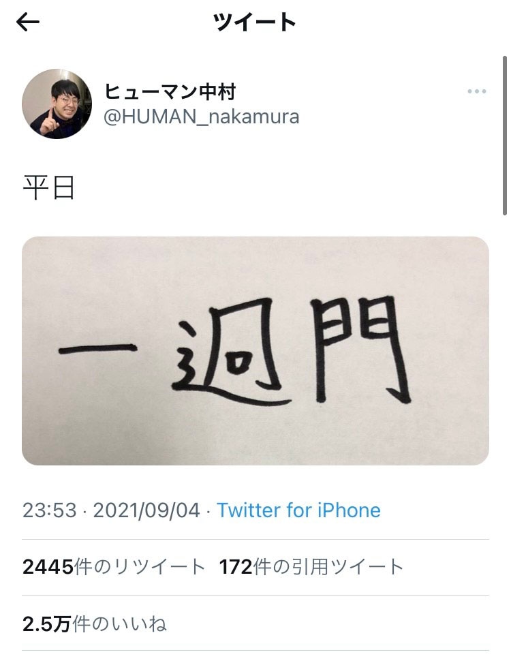Screen dimensions: 511x661
Task: Open the tweet's more options ellipsis
Action: pyautogui.click(x=477, y=92)
